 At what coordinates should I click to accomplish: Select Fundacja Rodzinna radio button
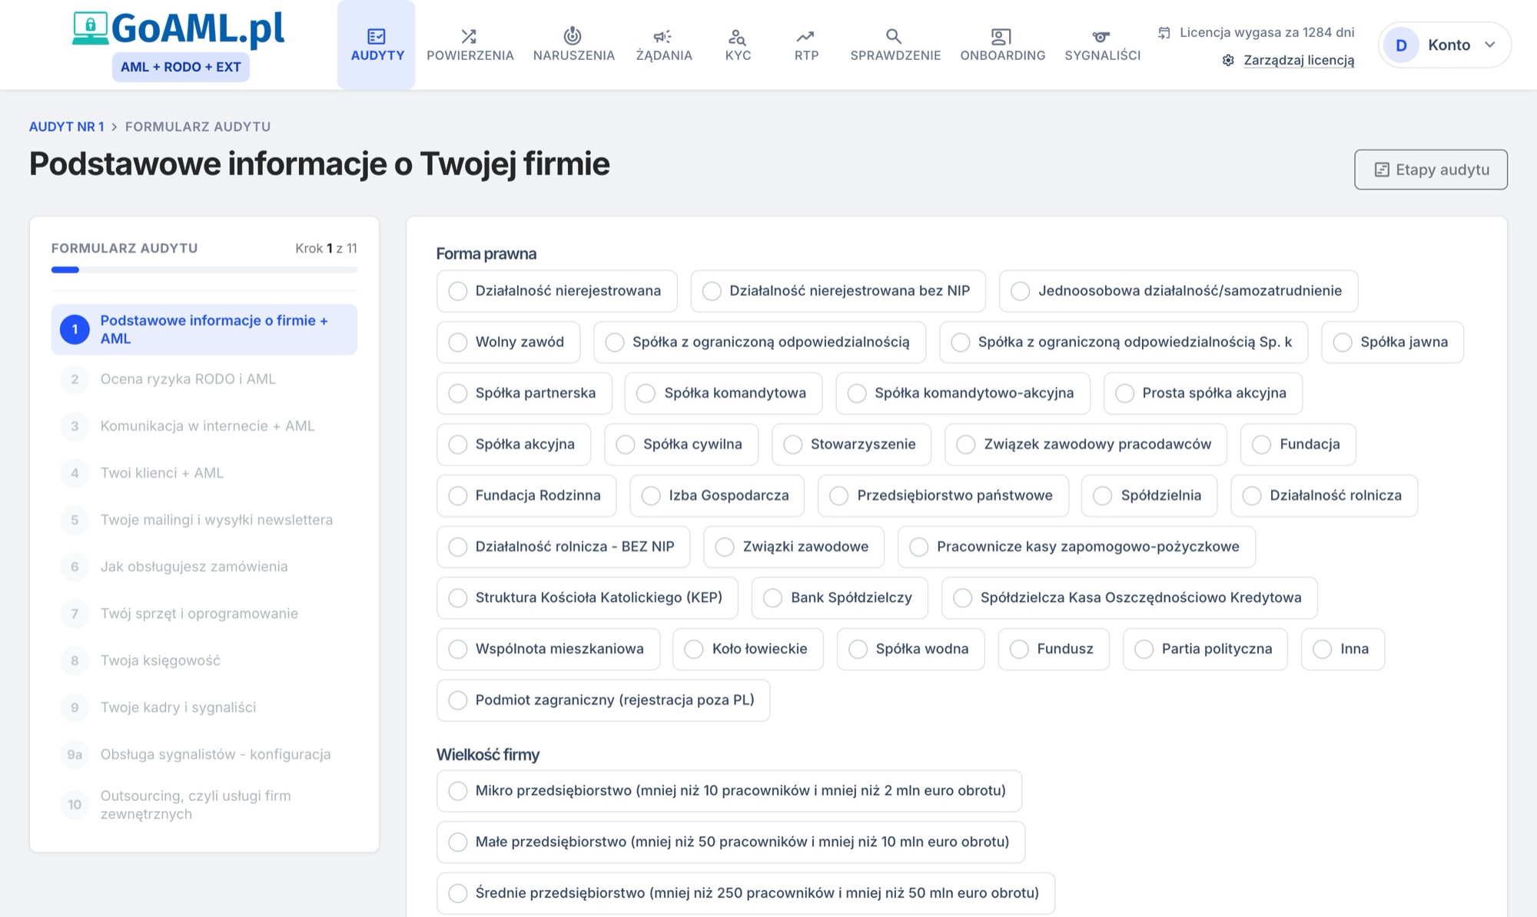pyautogui.click(x=458, y=495)
